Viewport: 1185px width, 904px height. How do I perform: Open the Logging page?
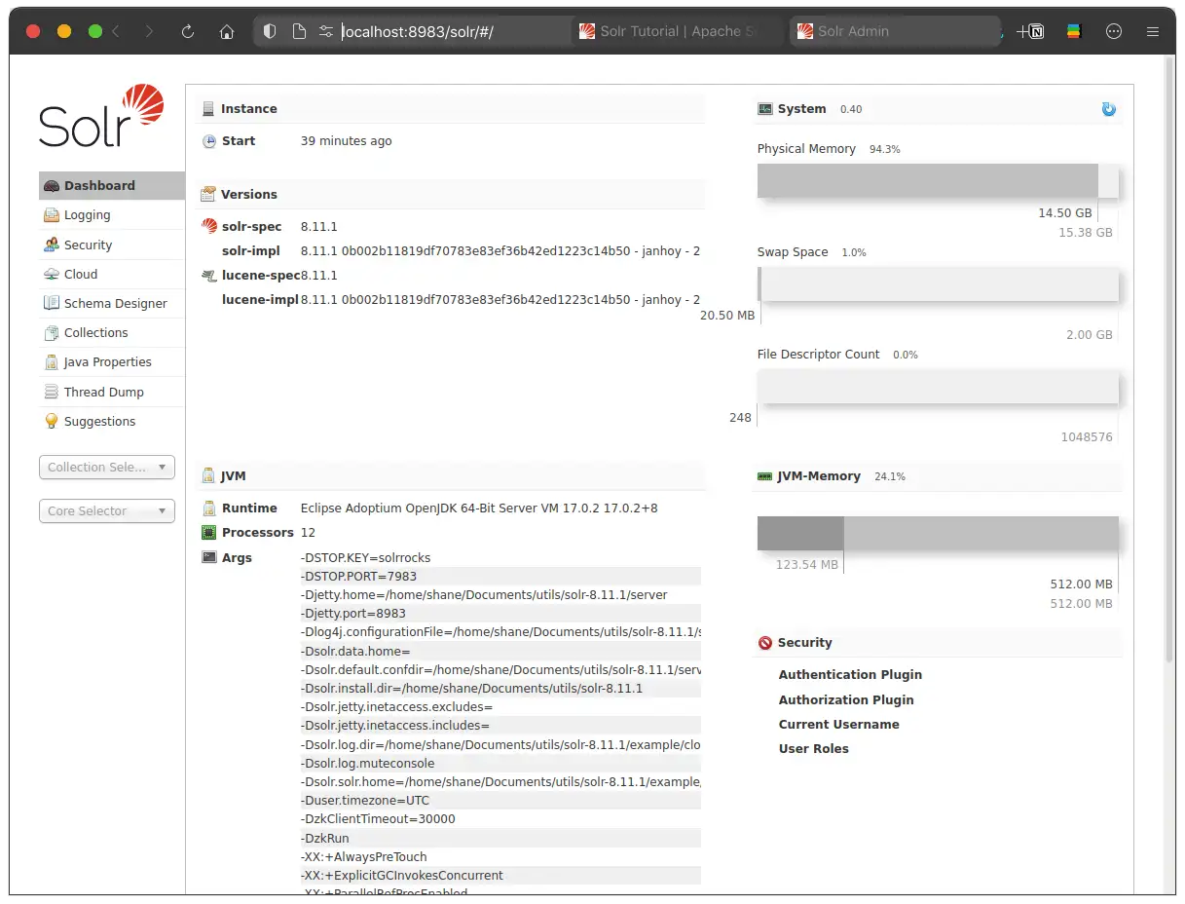112,215
